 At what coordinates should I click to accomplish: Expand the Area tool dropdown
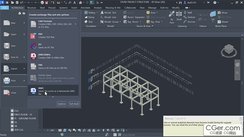(x=157, y=12)
